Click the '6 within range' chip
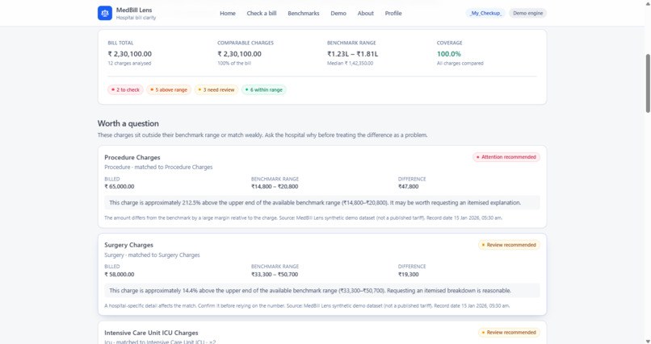The width and height of the screenshot is (651, 344). [263, 90]
